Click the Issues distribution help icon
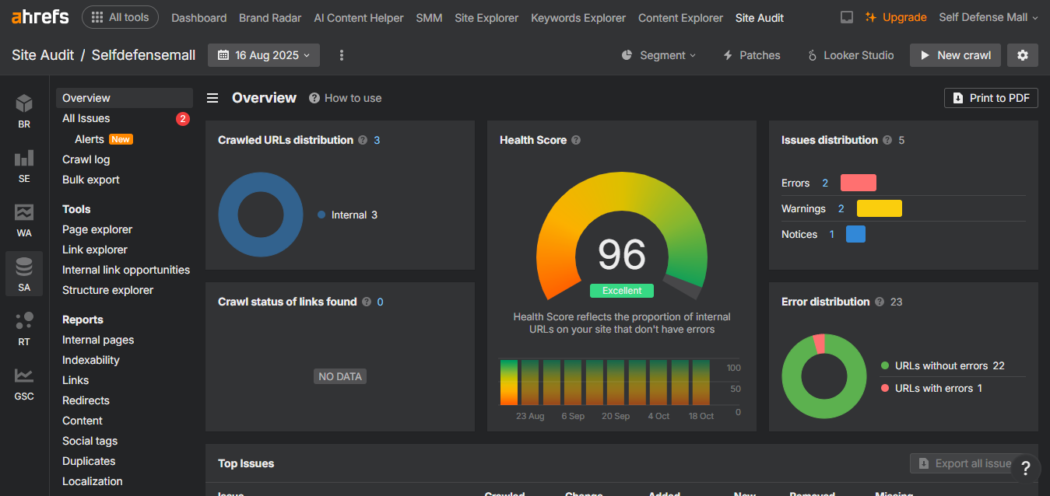1050x496 pixels. [887, 140]
